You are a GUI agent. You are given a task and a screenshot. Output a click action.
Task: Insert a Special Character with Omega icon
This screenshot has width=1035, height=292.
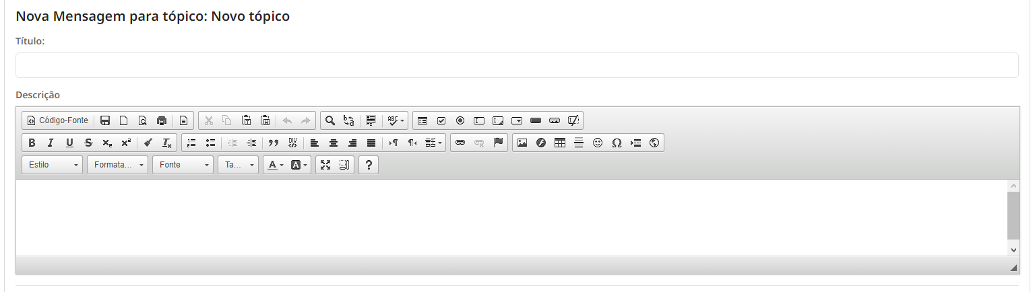pos(617,143)
